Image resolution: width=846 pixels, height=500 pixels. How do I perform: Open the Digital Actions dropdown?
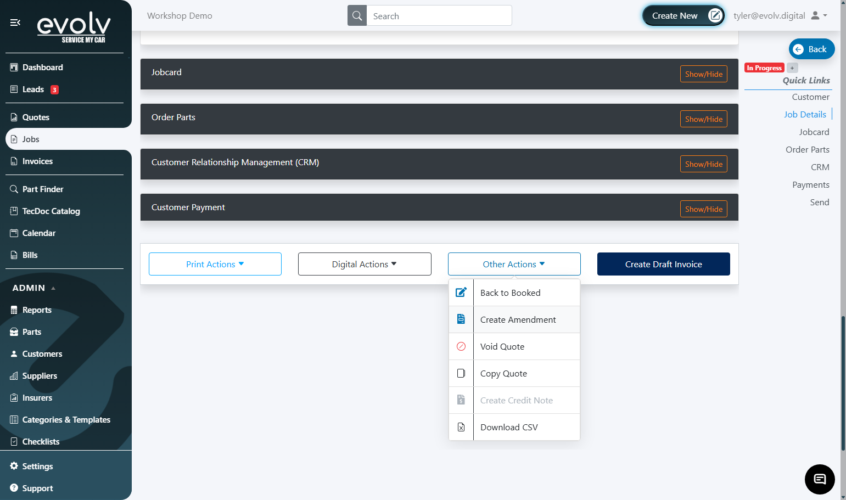[365, 264]
